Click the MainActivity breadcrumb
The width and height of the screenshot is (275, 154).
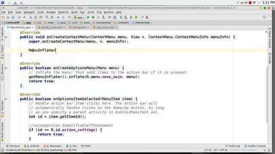[x=141, y=23]
